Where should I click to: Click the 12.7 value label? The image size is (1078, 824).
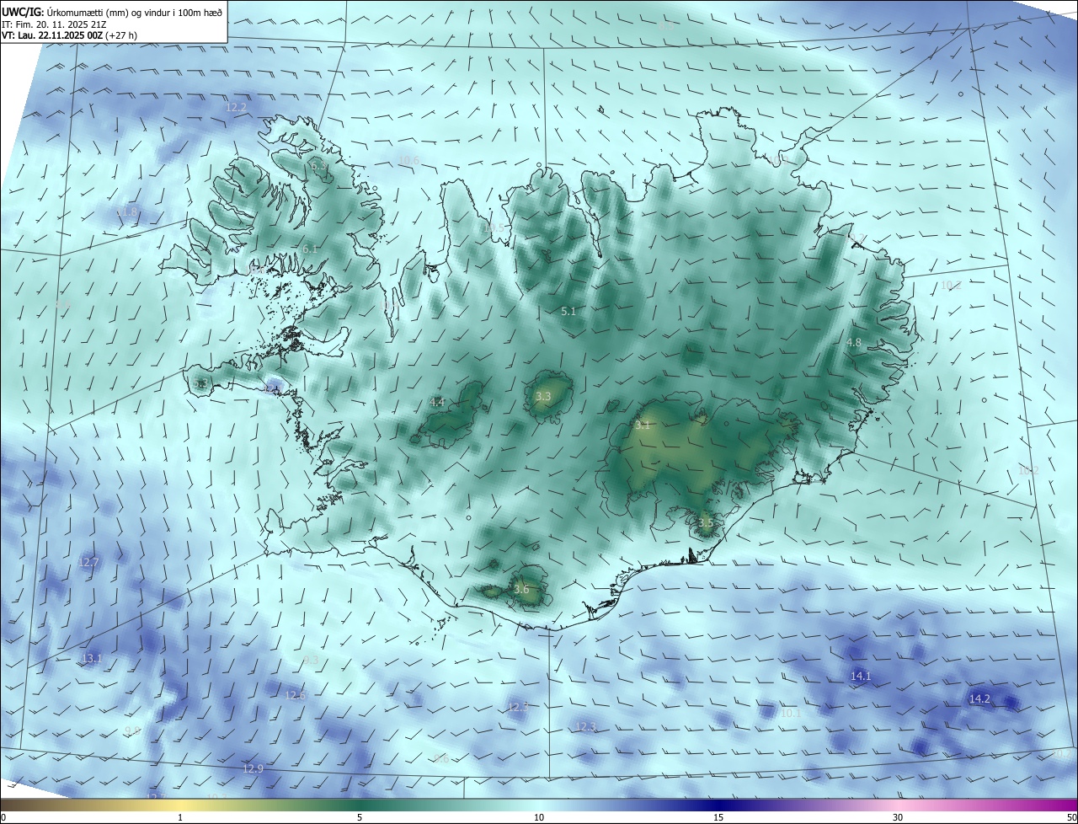(x=88, y=562)
